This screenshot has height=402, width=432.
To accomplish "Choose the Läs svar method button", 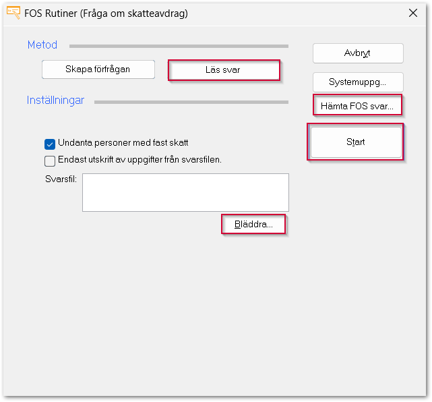I will [223, 70].
